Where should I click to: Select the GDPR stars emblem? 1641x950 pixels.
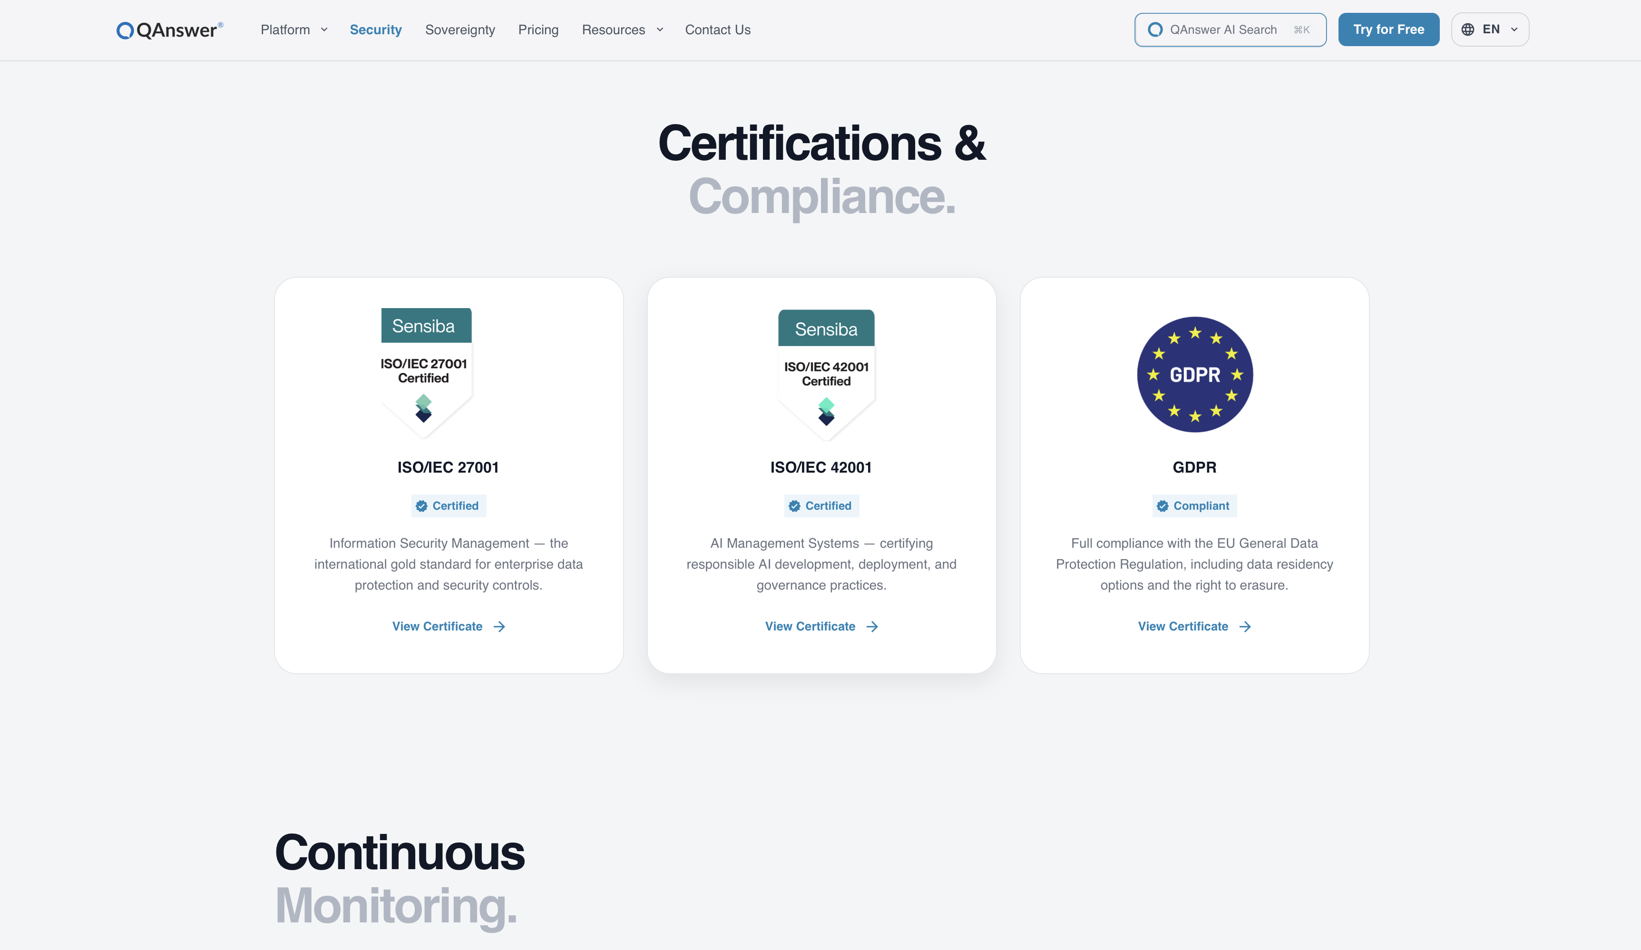1194,374
